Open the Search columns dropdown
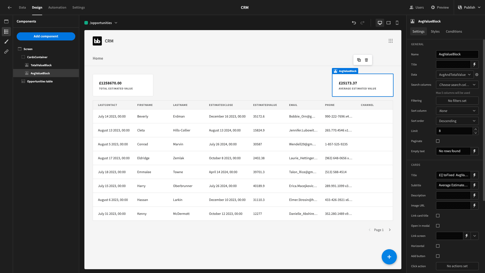Image resolution: width=485 pixels, height=273 pixels. (x=457, y=85)
